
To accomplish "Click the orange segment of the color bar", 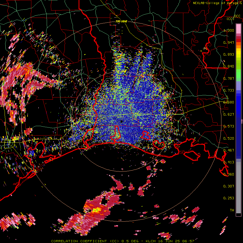I will pos(238,45).
